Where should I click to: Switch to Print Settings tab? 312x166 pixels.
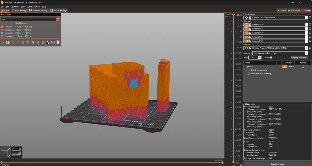[19, 10]
